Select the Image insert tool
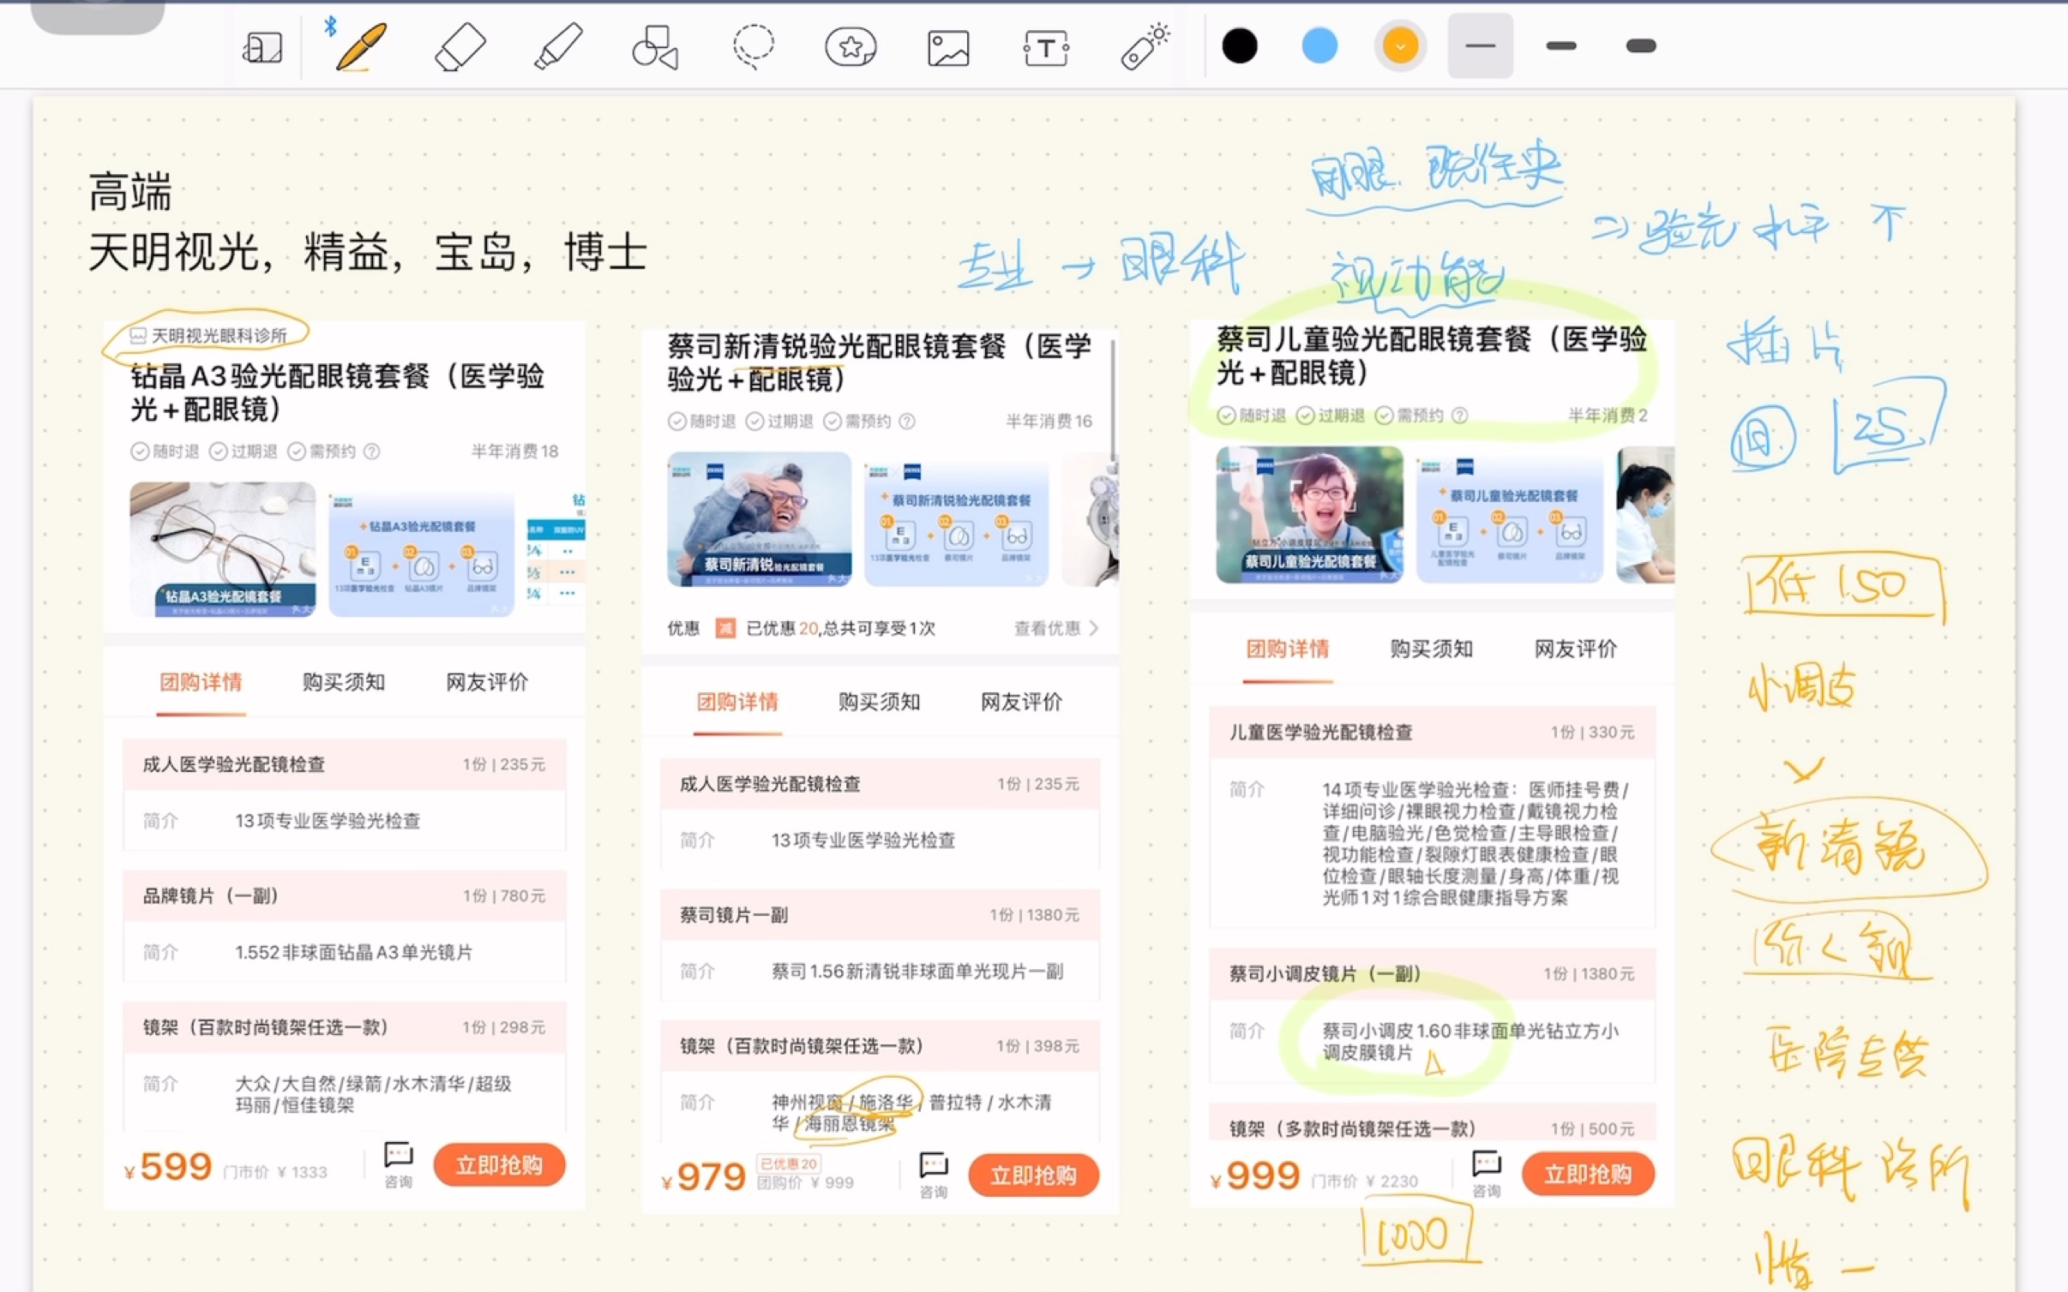 click(x=948, y=48)
